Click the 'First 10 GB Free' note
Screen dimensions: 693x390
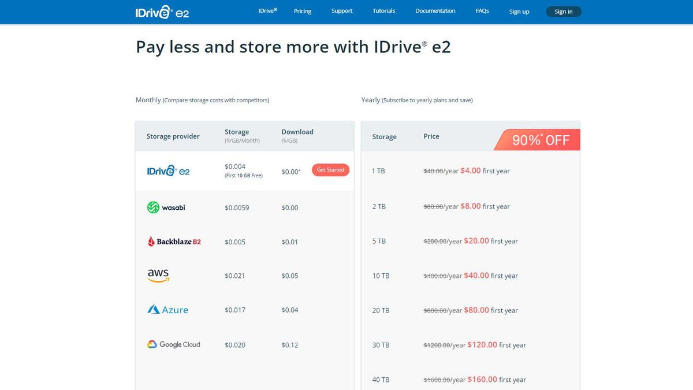(244, 176)
